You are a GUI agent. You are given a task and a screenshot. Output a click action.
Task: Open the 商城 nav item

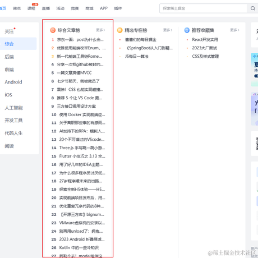[x=89, y=8]
